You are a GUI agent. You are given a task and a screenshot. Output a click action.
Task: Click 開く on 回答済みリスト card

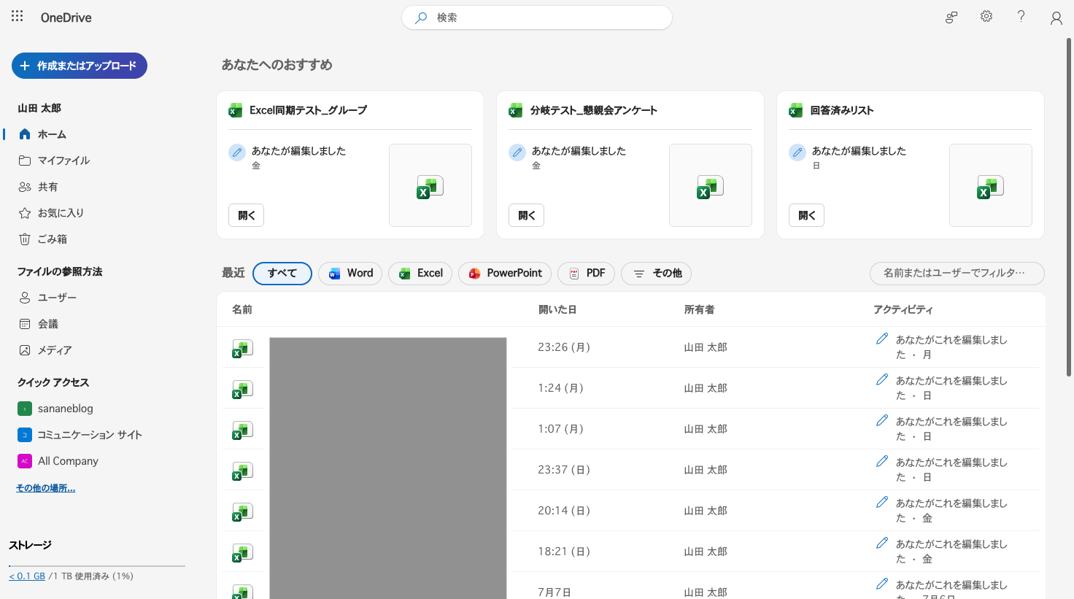(x=807, y=215)
